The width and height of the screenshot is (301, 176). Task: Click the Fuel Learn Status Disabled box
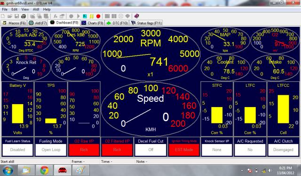click(18, 150)
